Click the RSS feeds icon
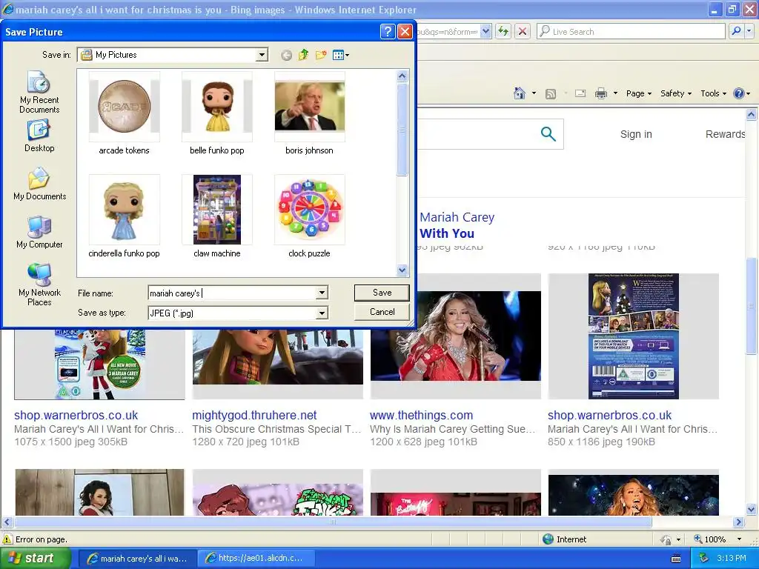The width and height of the screenshot is (759, 569). coord(551,94)
